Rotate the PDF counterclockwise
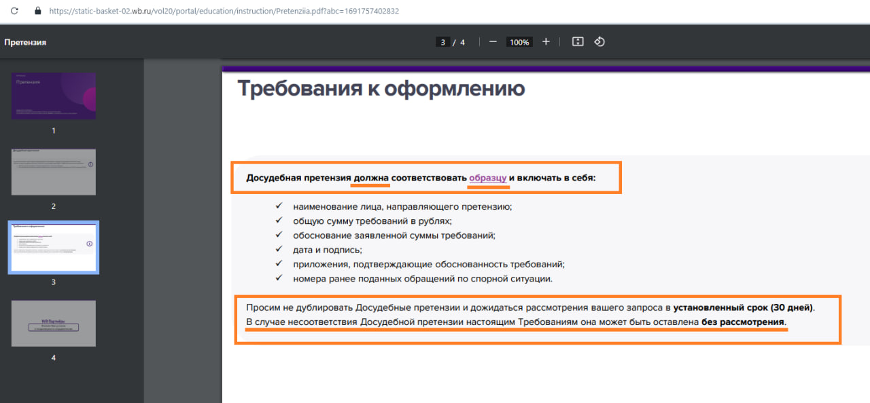 (599, 41)
